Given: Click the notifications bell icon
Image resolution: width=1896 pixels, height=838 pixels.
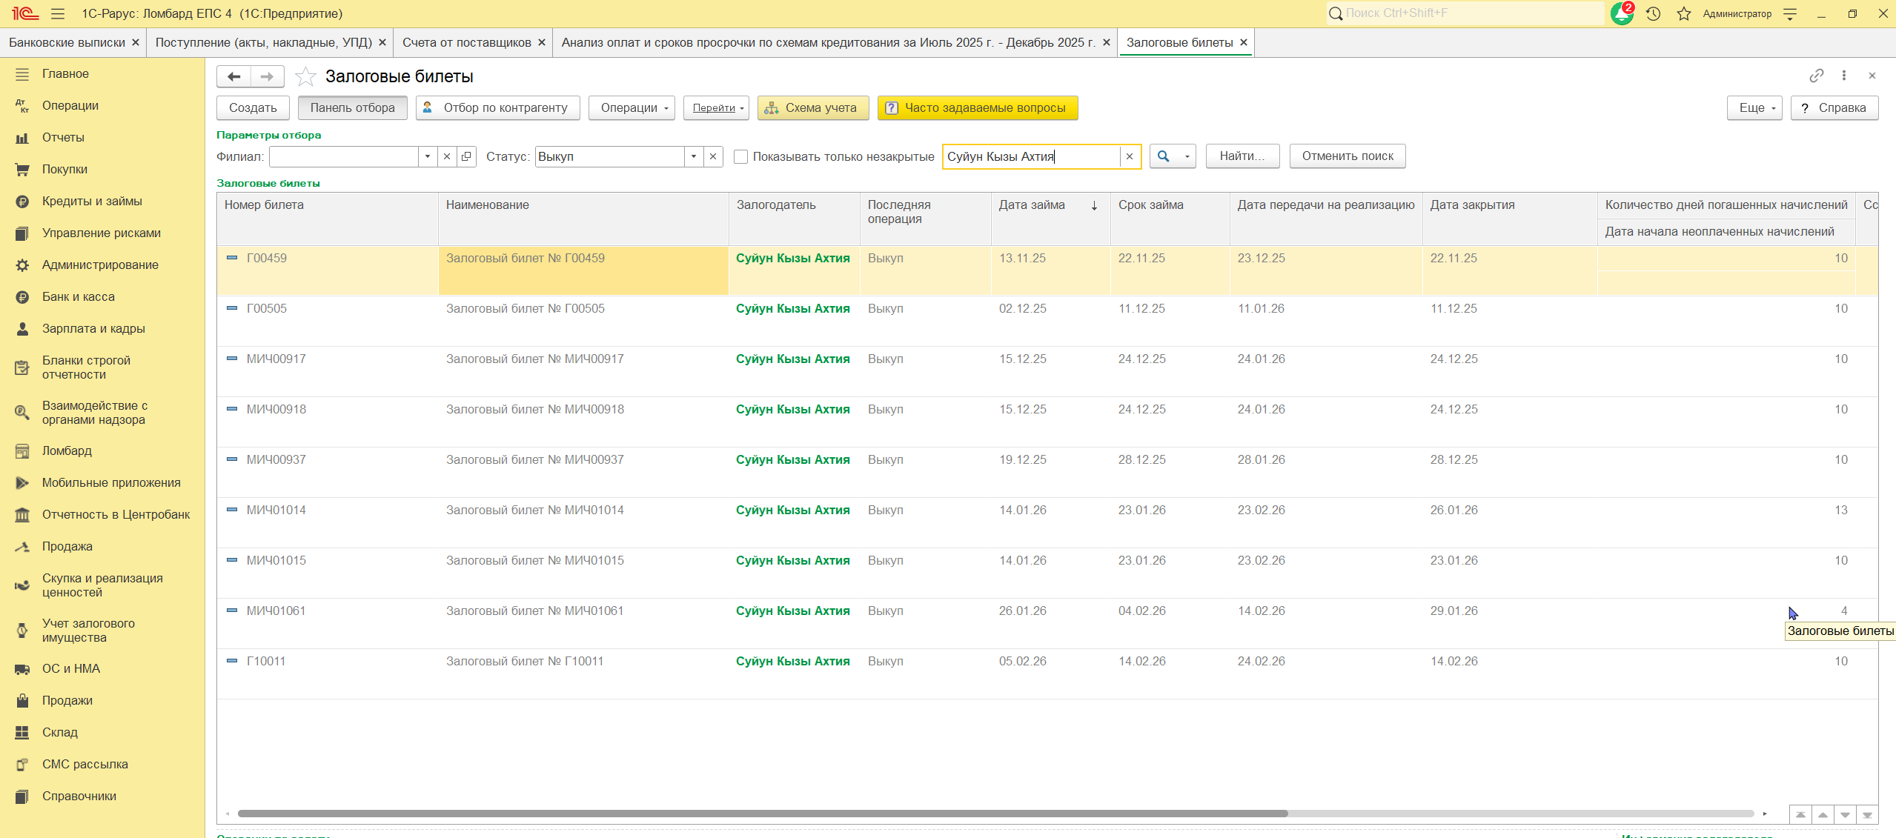Looking at the screenshot, I should point(1620,13).
